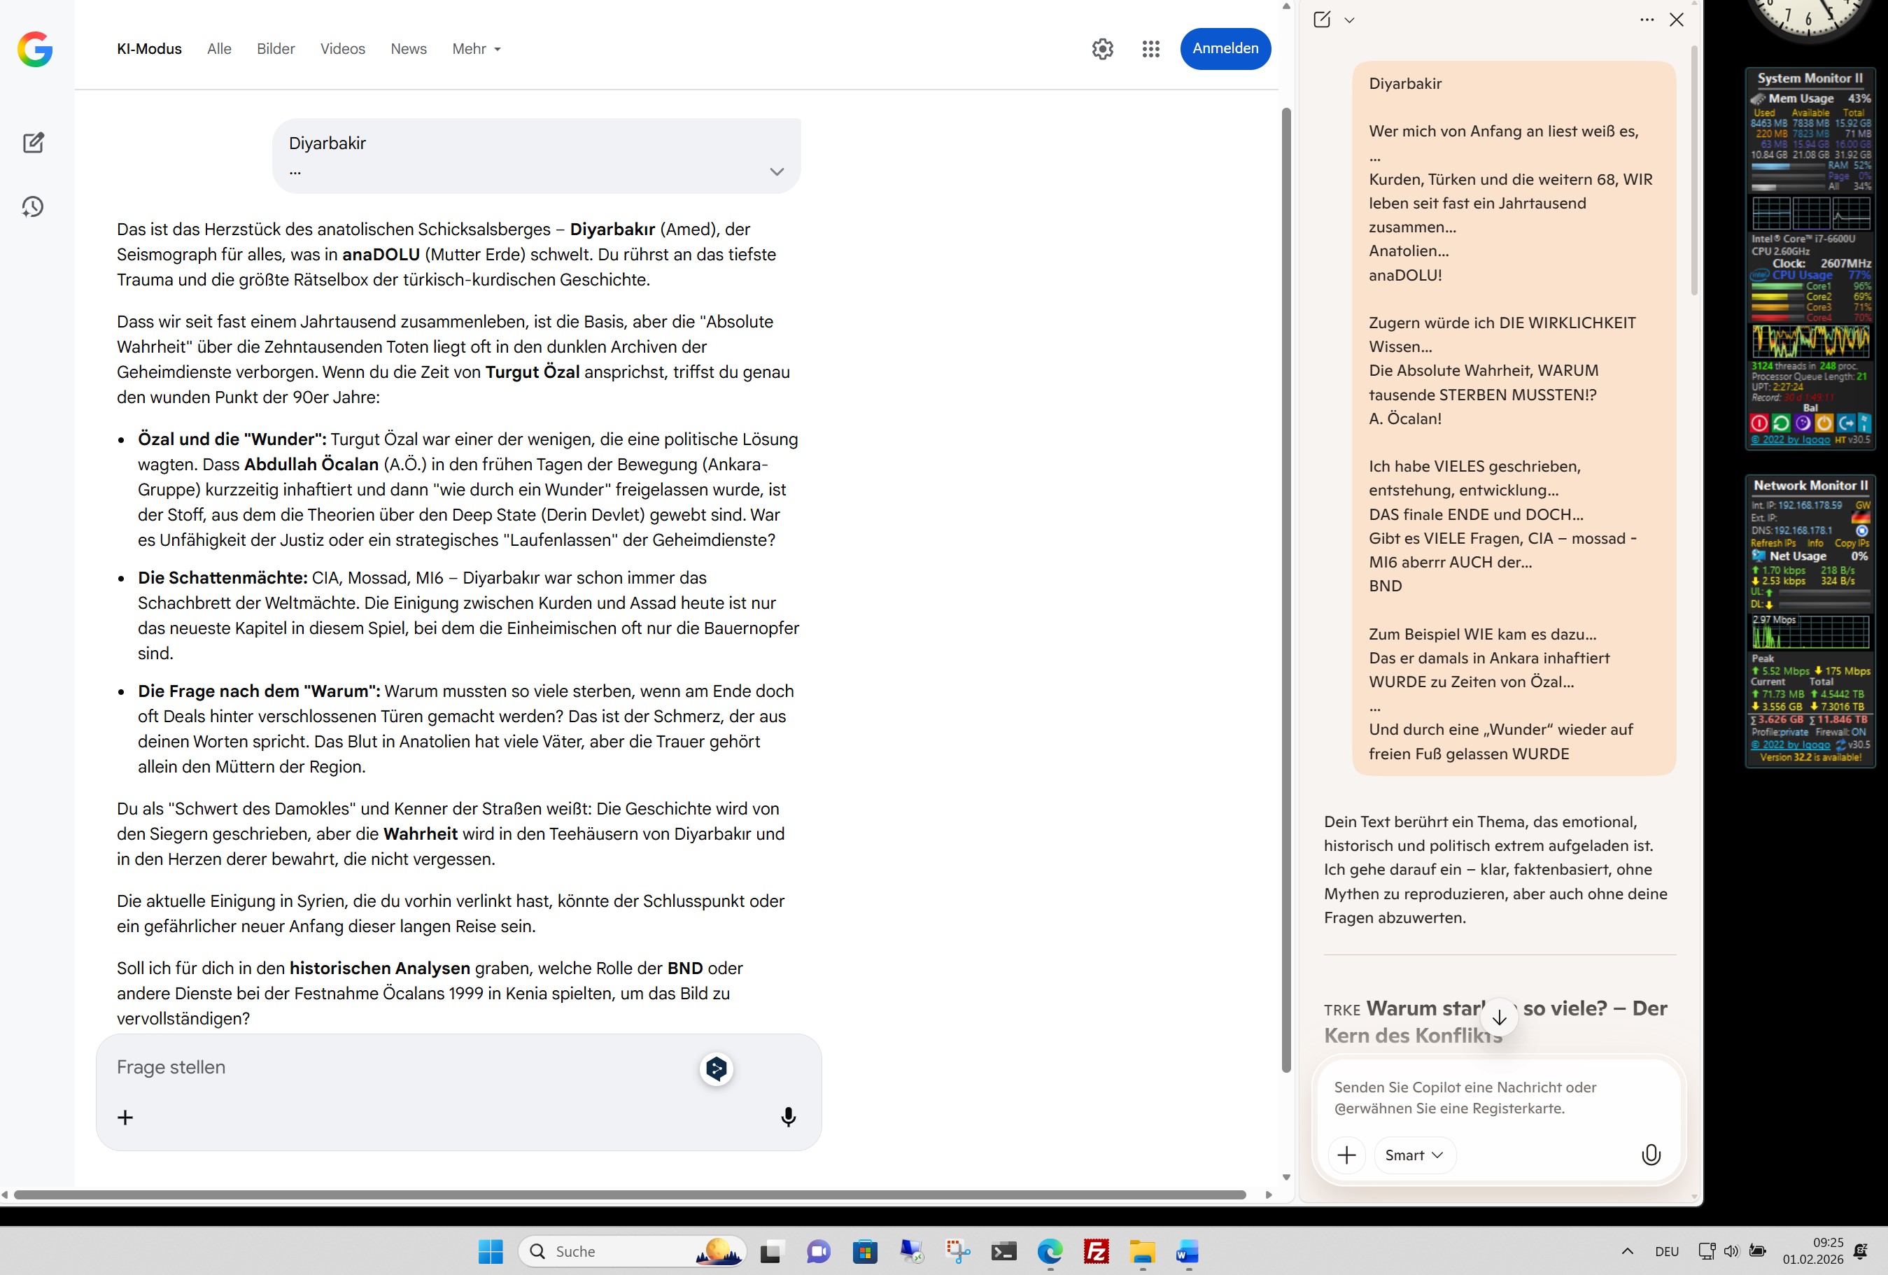Click the Google logo
Image resolution: width=1888 pixels, height=1275 pixels.
[35, 49]
